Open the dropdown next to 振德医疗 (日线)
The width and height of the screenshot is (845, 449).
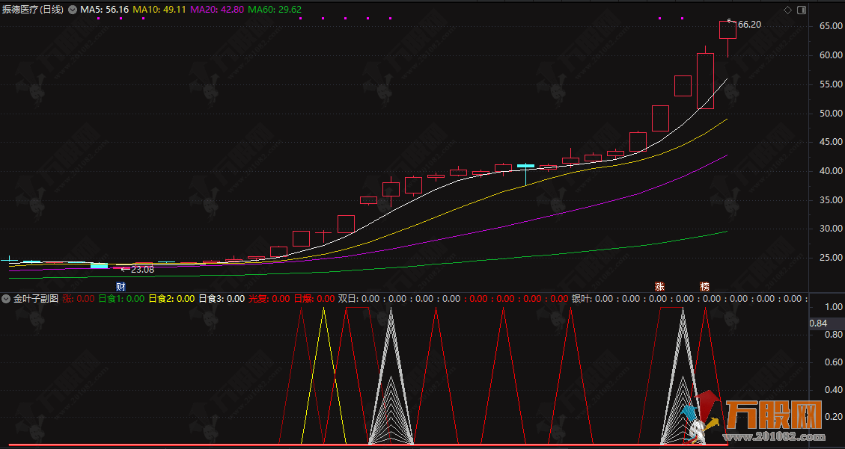click(73, 10)
